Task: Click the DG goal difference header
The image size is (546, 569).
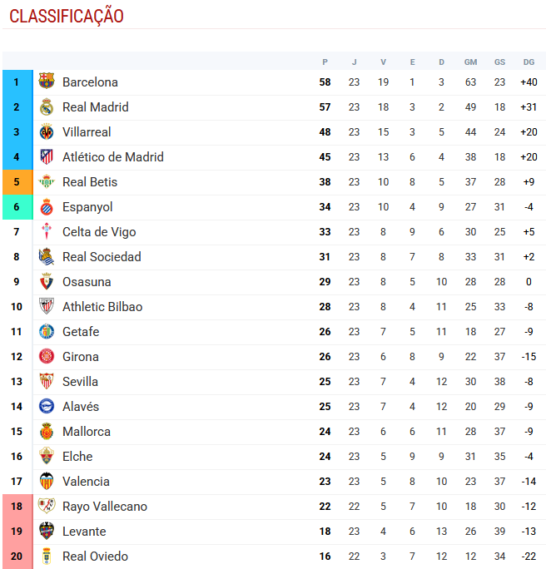Action: [529, 62]
